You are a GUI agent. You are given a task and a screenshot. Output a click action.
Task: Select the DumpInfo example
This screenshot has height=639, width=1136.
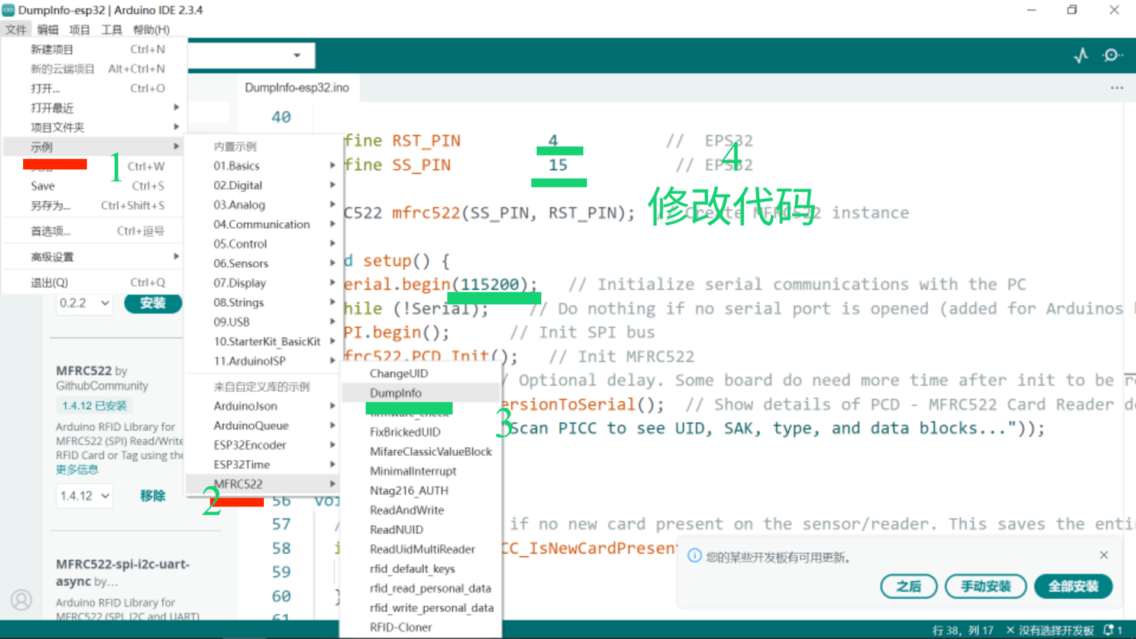click(396, 393)
